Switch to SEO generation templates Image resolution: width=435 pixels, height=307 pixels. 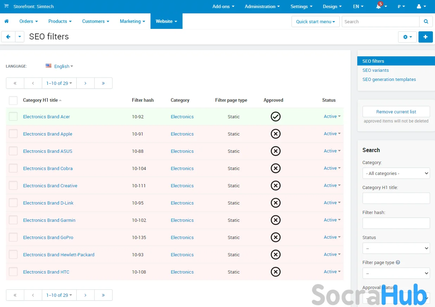click(x=389, y=80)
